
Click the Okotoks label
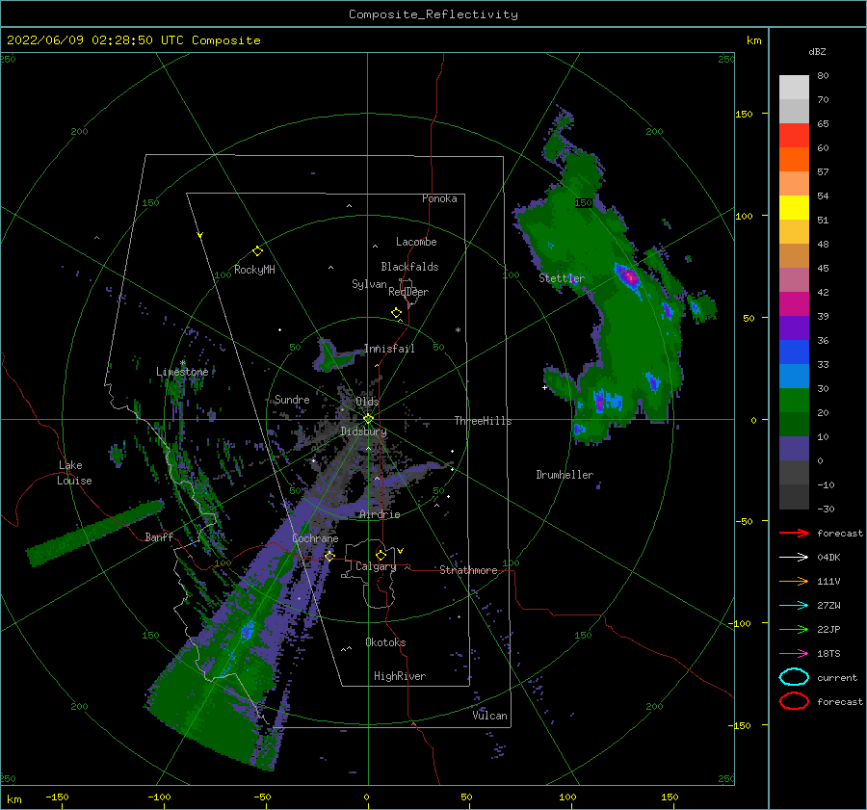[x=385, y=641]
